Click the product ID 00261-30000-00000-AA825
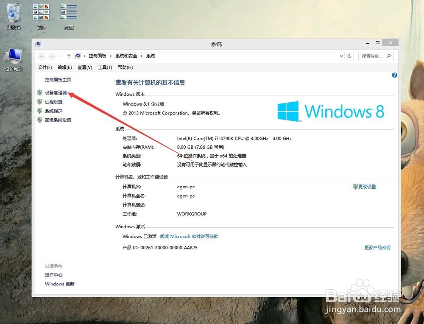 [x=169, y=248]
